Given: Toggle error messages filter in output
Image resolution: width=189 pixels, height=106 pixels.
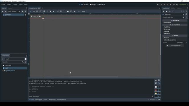Looking at the screenshot, I should pos(157,90).
